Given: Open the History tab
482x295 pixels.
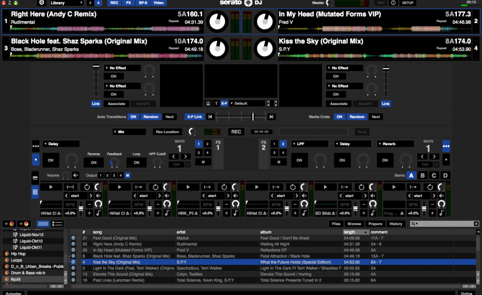Looking at the screenshot, I should tap(396, 223).
